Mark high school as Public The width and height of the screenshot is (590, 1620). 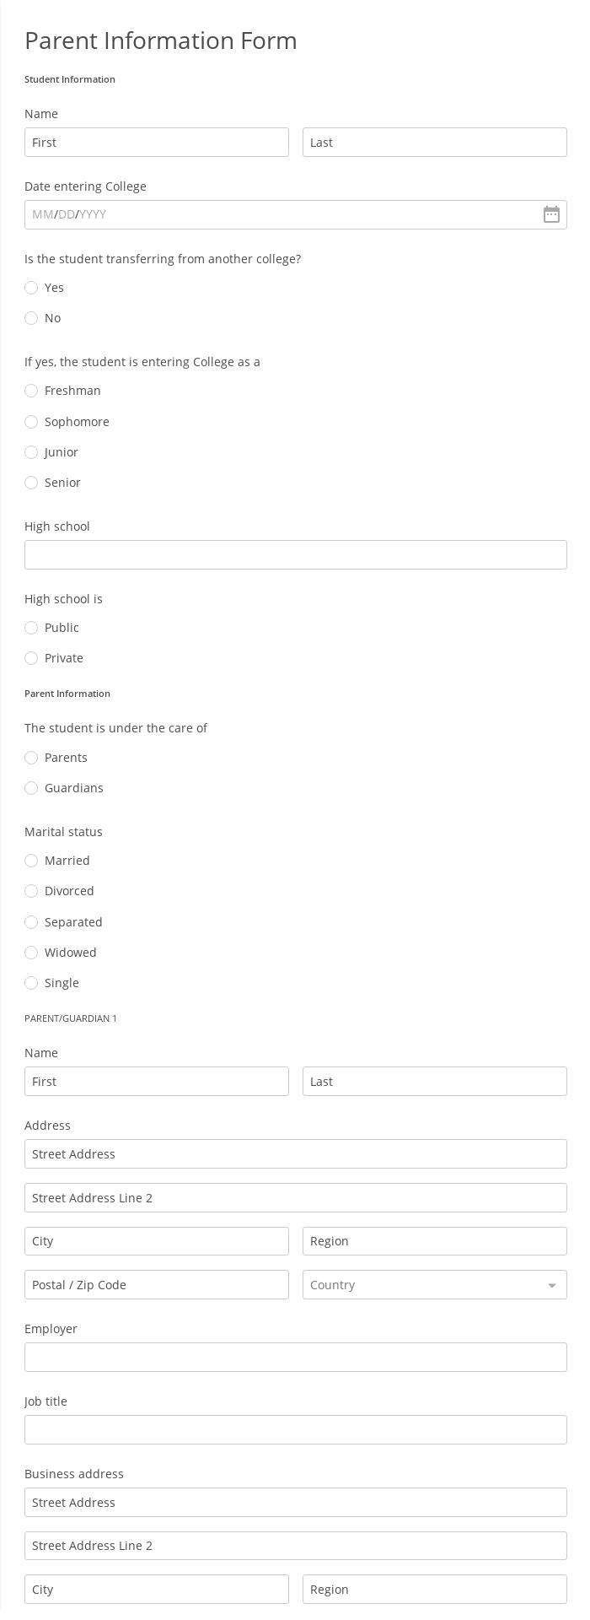pyautogui.click(x=31, y=628)
